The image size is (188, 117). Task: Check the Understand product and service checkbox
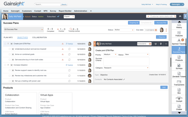(10, 49)
